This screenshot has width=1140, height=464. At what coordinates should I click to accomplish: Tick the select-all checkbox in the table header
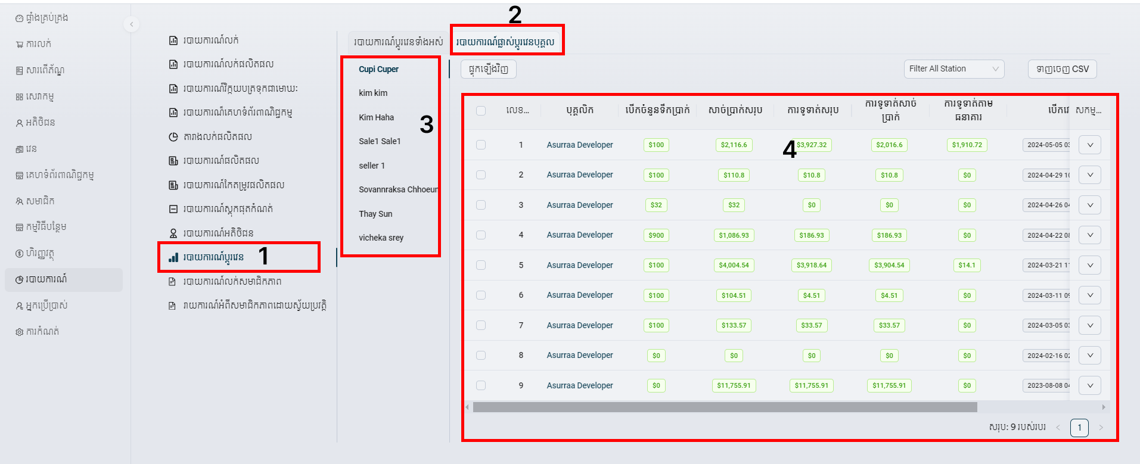click(481, 110)
